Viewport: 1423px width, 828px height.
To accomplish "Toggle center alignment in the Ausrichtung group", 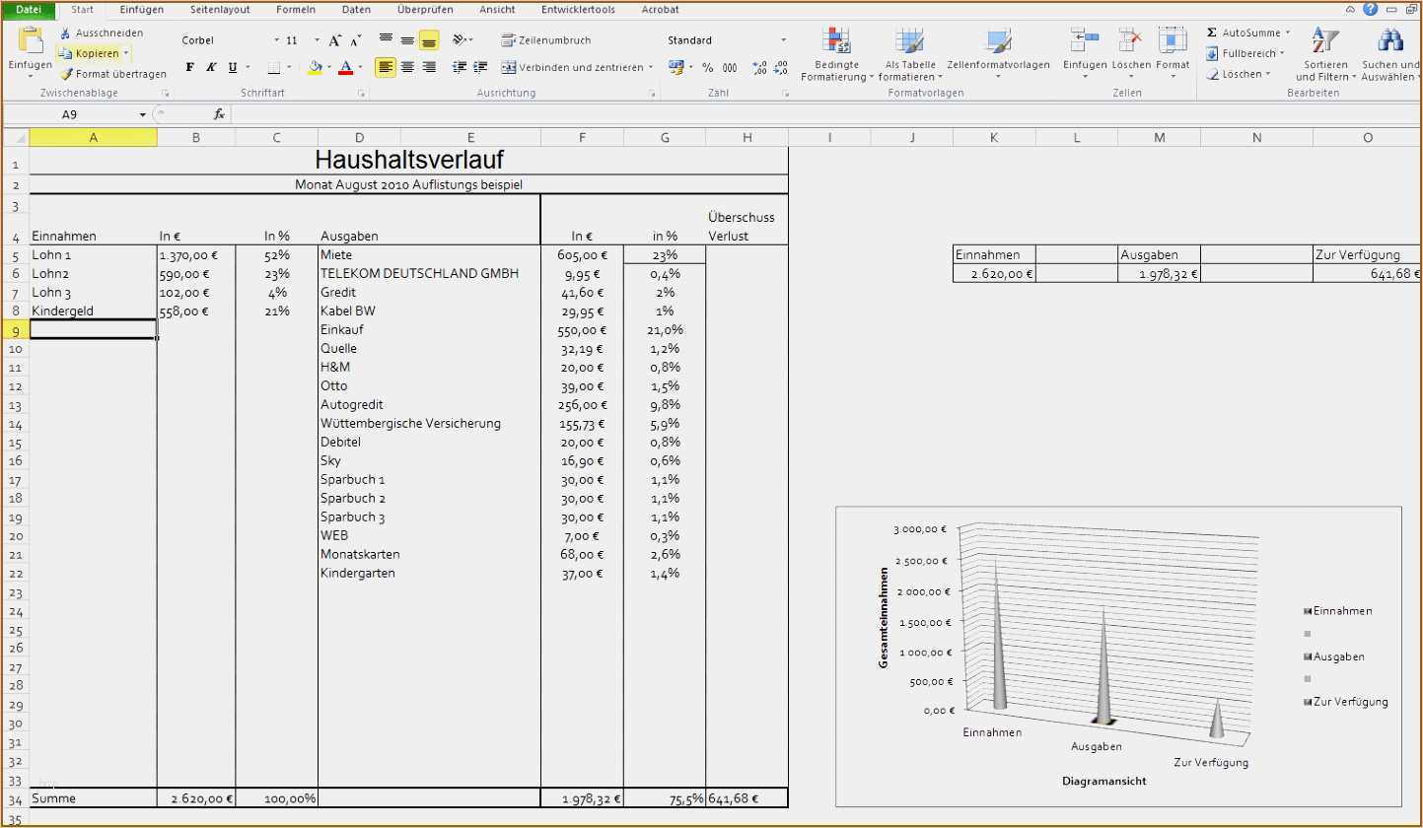I will pyautogui.click(x=407, y=67).
